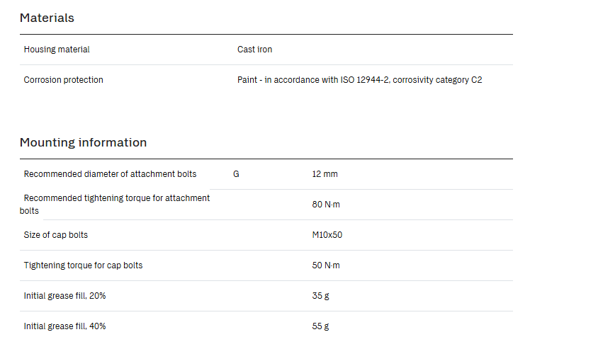The width and height of the screenshot is (603, 349).
Task: Click the 'Housing material' label
Action: pyautogui.click(x=57, y=49)
